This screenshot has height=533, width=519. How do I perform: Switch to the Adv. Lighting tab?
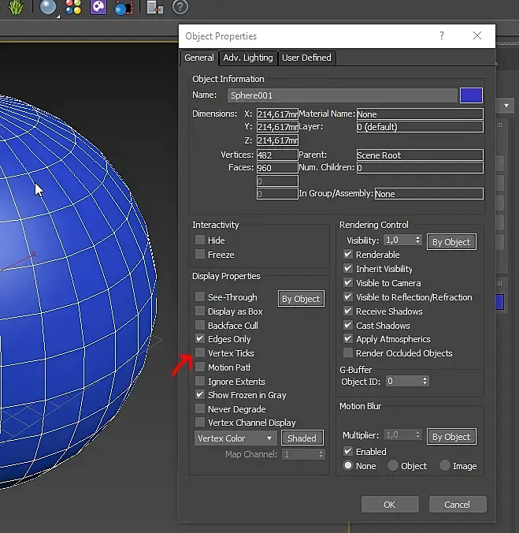coord(247,58)
